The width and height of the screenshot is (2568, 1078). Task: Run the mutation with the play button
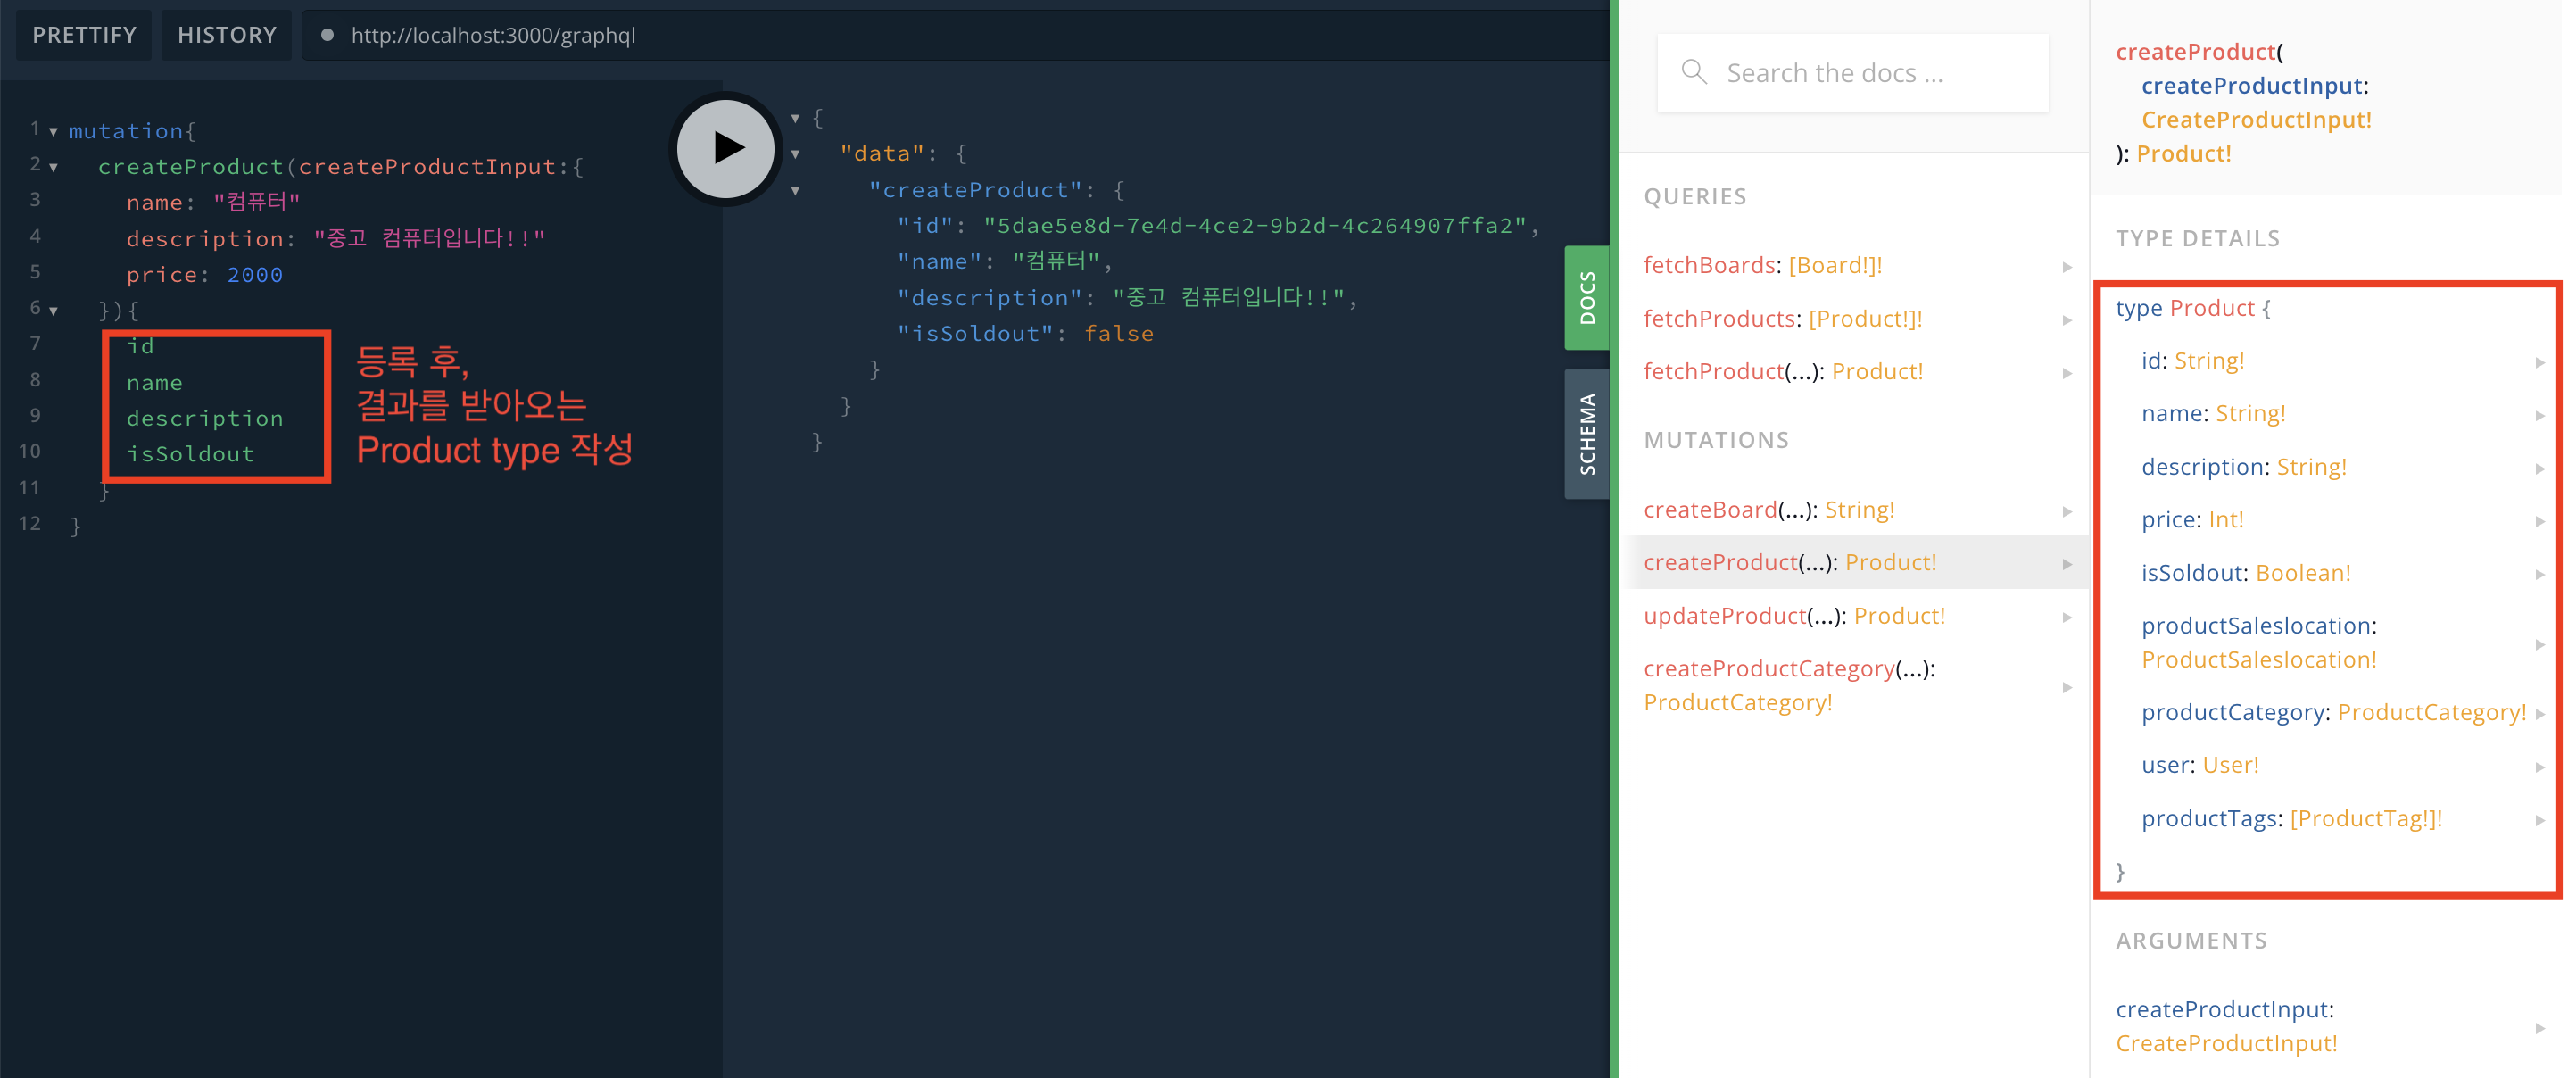pos(725,149)
